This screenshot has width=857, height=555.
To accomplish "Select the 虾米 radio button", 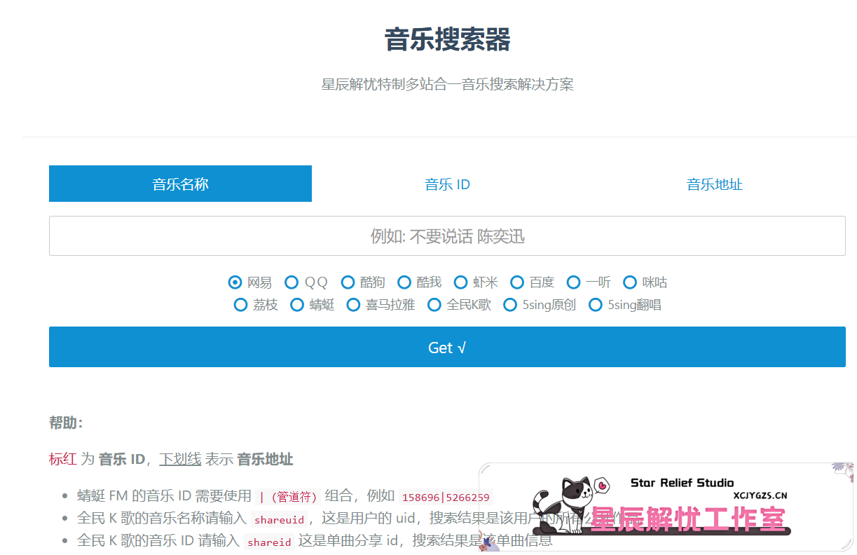I will coord(460,282).
